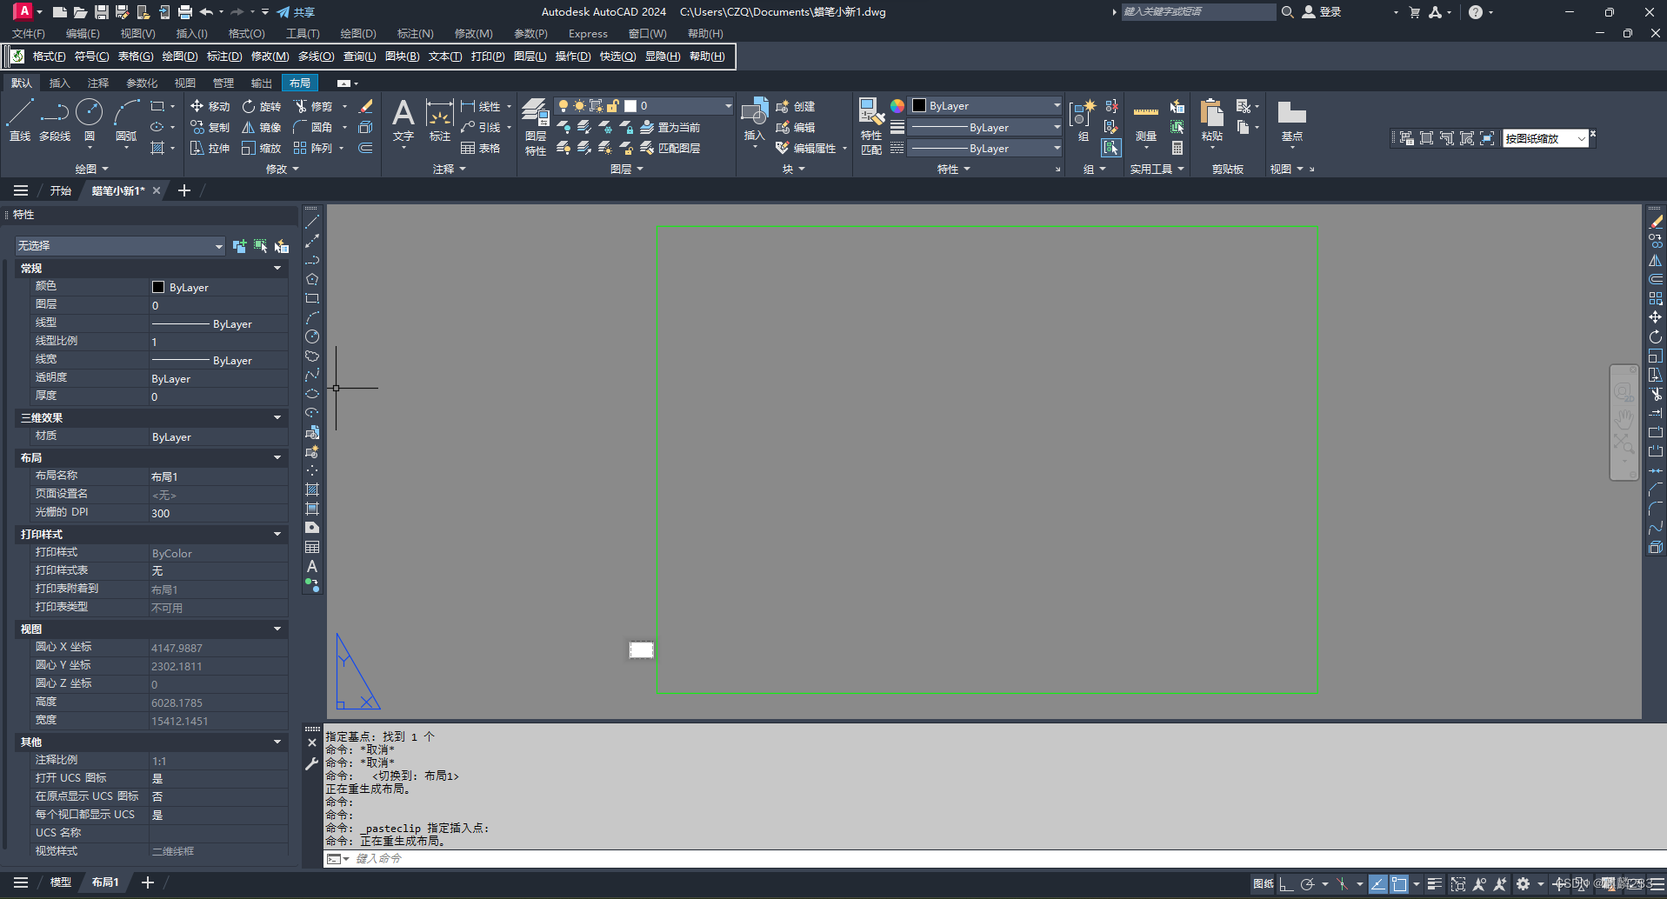Toggle 图纸 paper space button in status bar
The width and height of the screenshot is (1667, 899).
1263,883
